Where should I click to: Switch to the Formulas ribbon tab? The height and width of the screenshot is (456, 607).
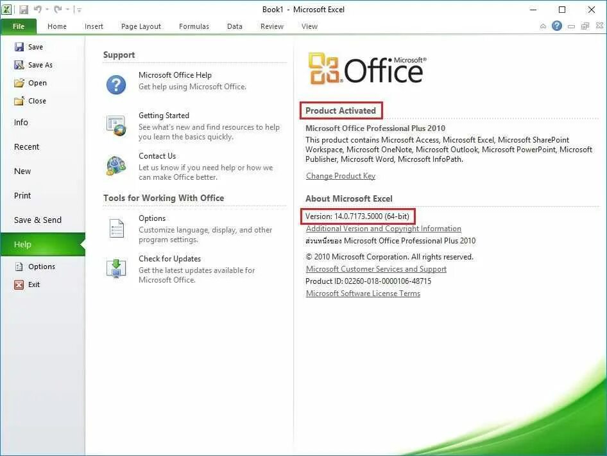point(194,26)
